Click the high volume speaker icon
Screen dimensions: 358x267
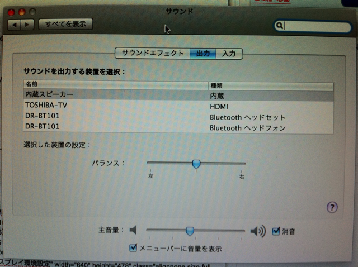(x=257, y=231)
